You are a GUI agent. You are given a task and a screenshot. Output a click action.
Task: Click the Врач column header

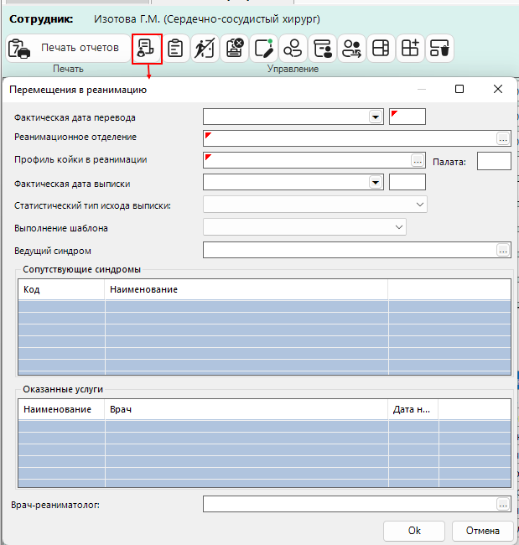click(247, 409)
